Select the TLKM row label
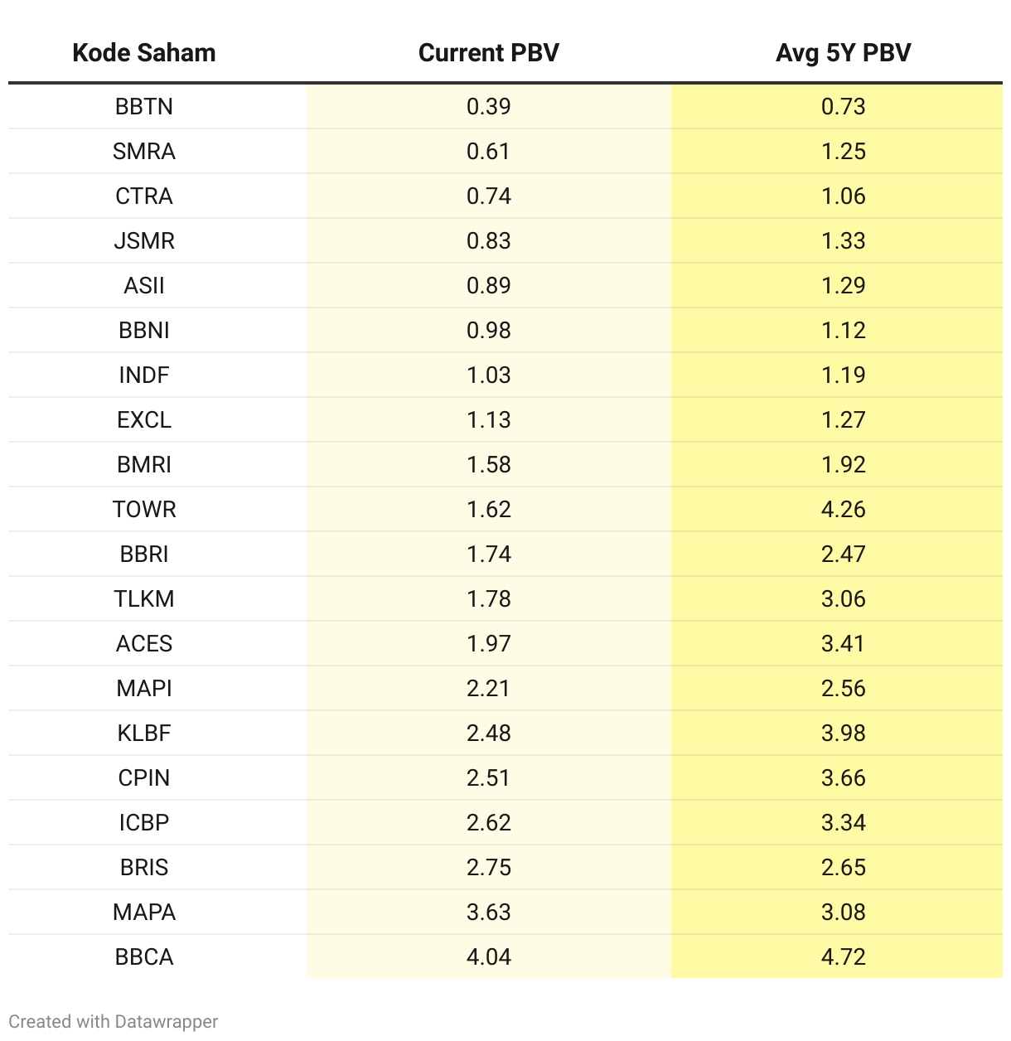Screen dimensions: 1011x1041 coord(144,599)
